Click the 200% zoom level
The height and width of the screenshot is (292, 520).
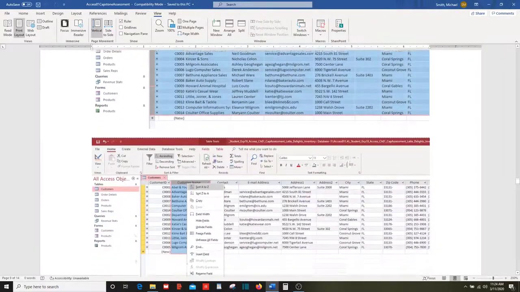click(x=514, y=278)
